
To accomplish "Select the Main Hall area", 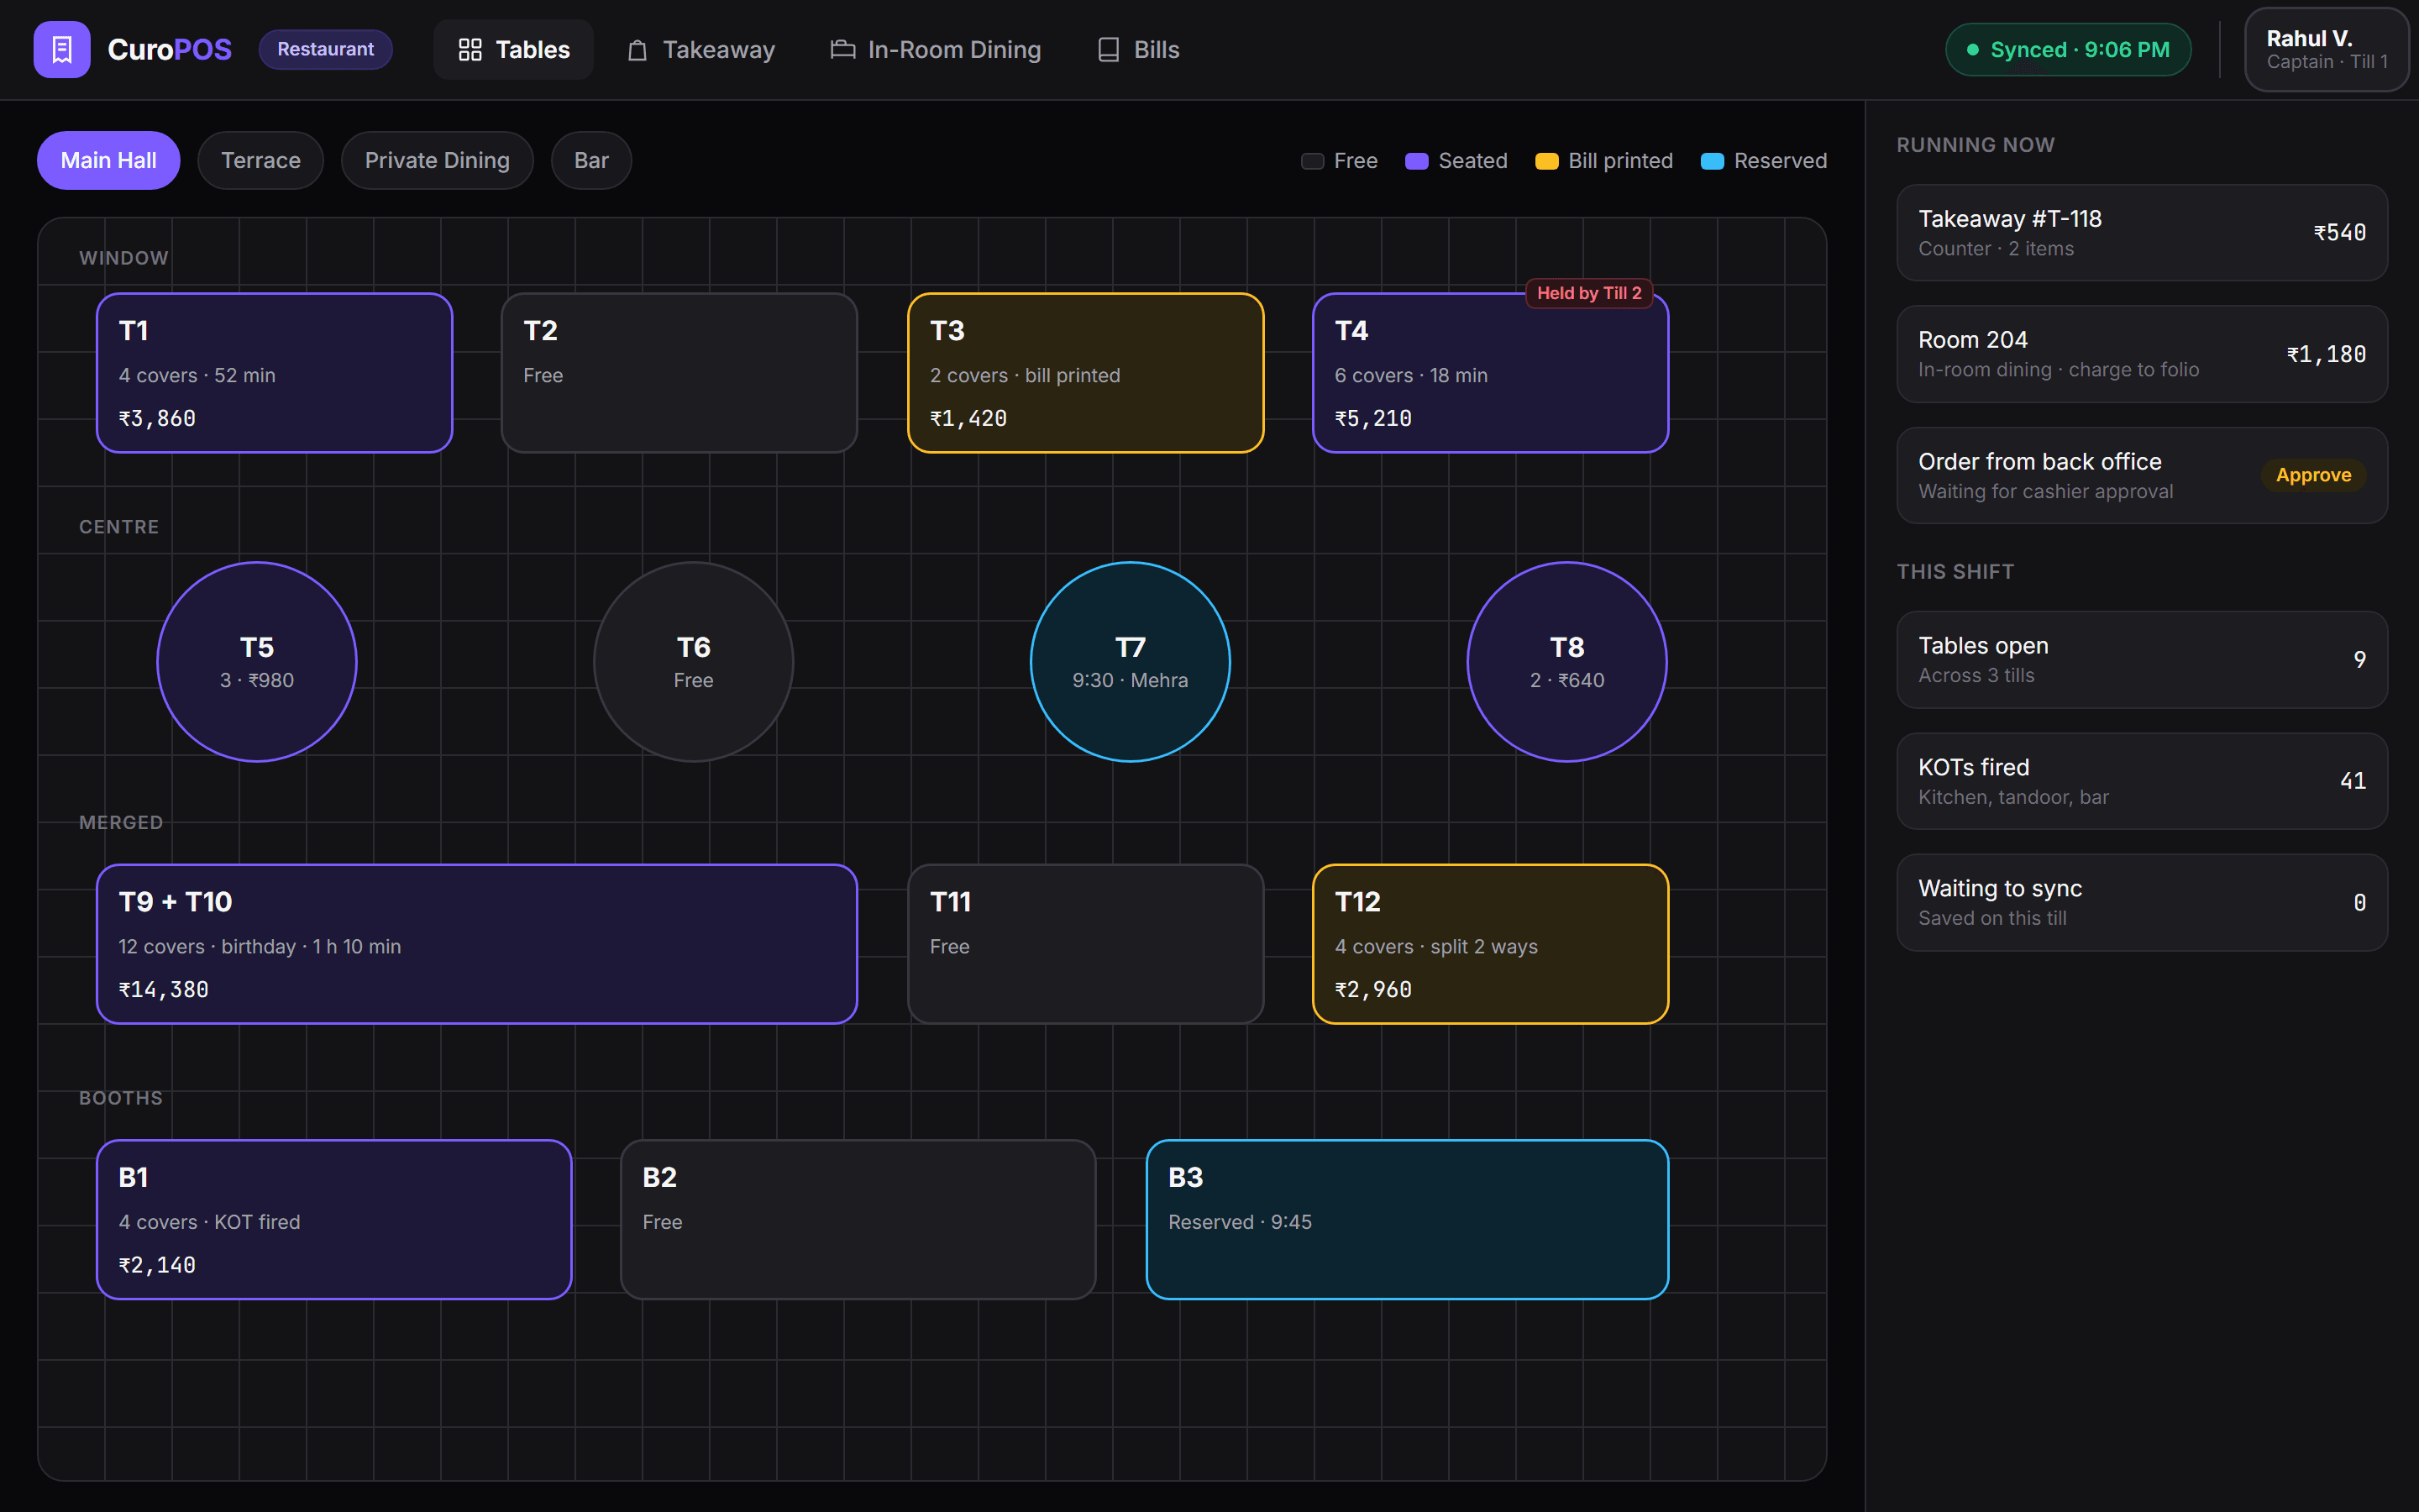I will point(109,160).
